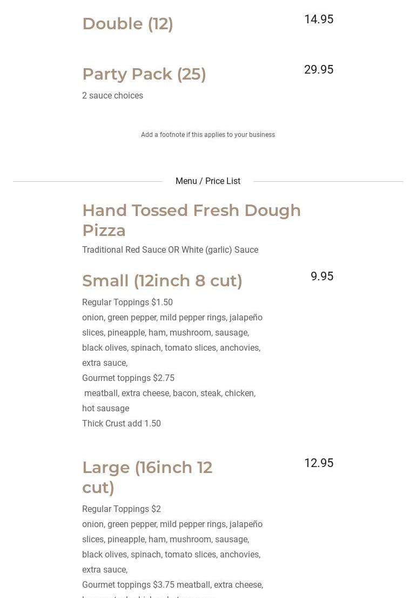416x598 pixels.
Task: Click the Traditional Red Sauce OR White Sauce line
Action: point(170,250)
